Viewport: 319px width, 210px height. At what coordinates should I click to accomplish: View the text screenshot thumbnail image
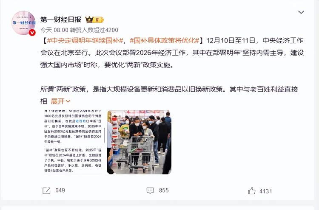[73, 142]
